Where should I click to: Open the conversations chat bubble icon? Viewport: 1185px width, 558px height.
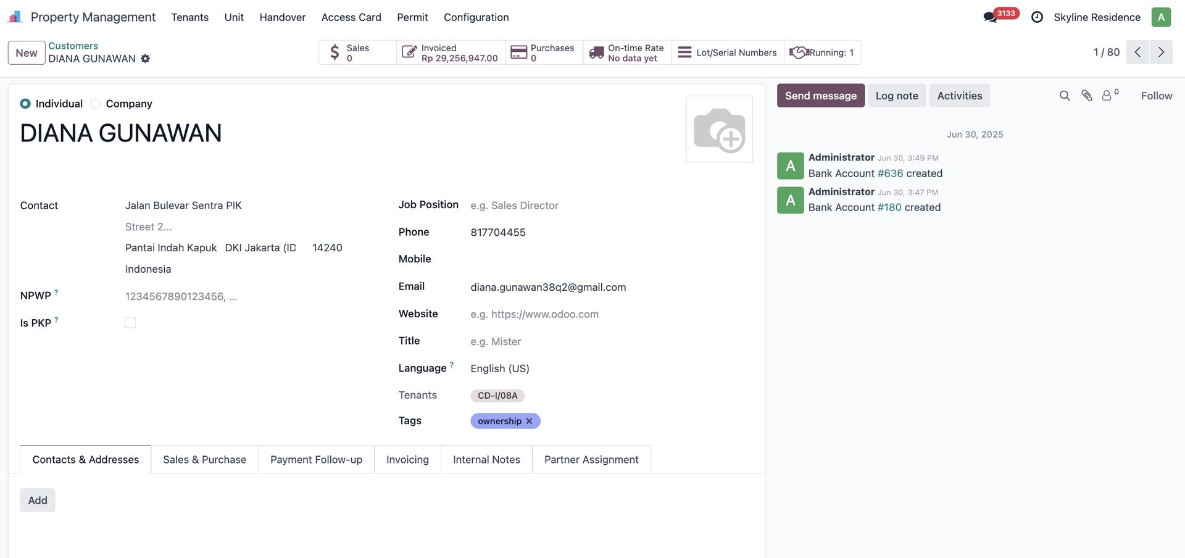pos(990,17)
